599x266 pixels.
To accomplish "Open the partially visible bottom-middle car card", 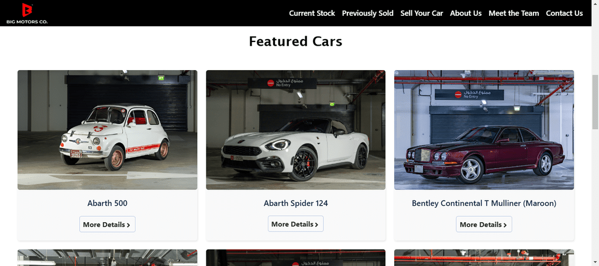I will coord(295,258).
